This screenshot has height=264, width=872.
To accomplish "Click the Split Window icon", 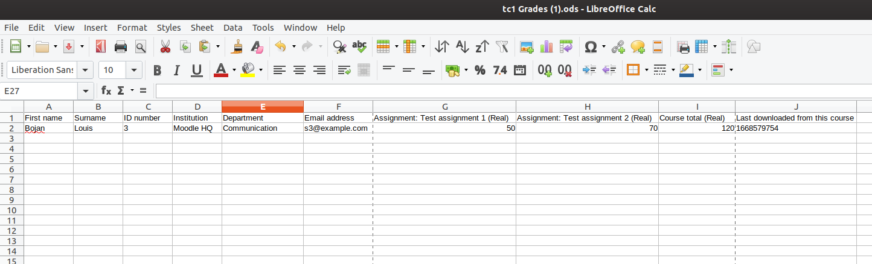I will 729,46.
